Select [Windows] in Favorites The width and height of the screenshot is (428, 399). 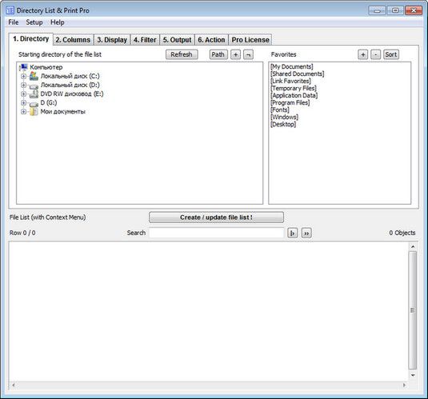(284, 117)
